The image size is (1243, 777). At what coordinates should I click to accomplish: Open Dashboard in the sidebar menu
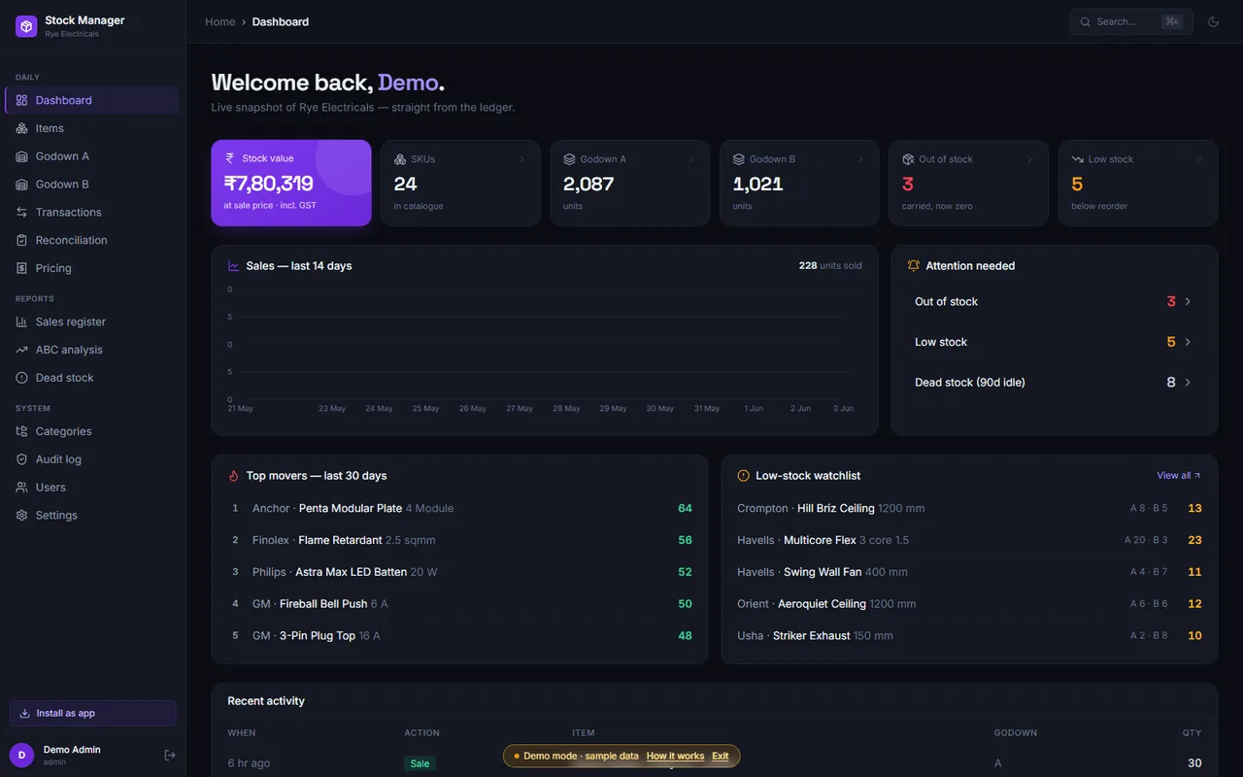coord(92,100)
